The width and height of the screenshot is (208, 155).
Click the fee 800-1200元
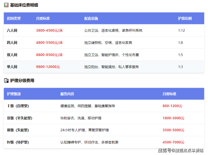pyautogui.click(x=173, y=106)
